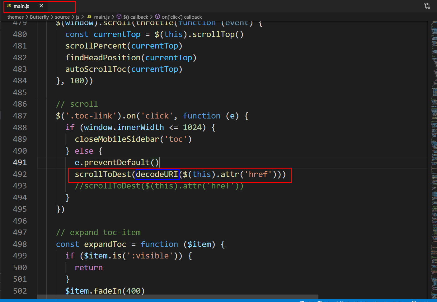Click $item.fadeIn(400) on line 502
The height and width of the screenshot is (302, 437).
[x=105, y=291]
